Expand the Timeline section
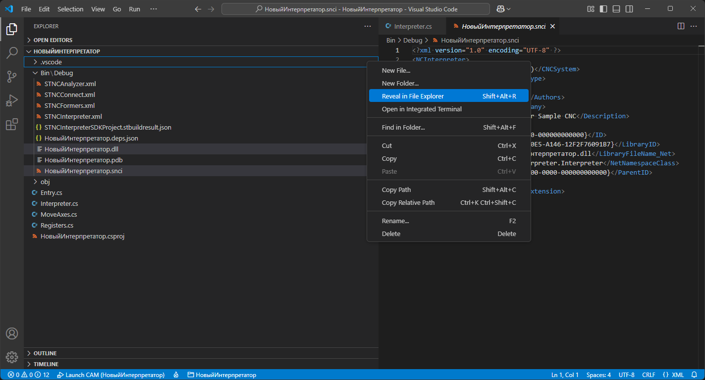This screenshot has height=380, width=705. point(201,364)
